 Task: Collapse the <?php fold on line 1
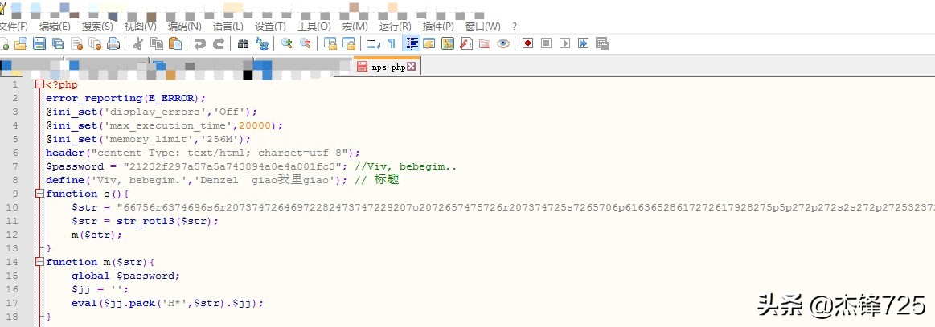coord(40,84)
